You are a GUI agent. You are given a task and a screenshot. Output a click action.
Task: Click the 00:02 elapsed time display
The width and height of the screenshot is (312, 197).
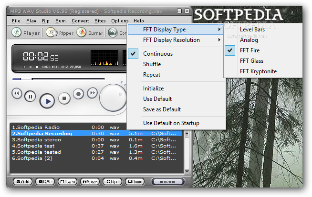[x=41, y=57]
